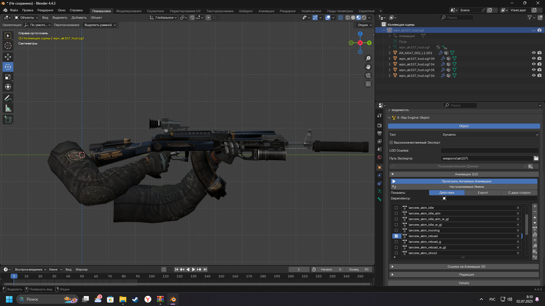Select the Export show mode button
Viewport: 545px width, 306px height.
point(483,193)
